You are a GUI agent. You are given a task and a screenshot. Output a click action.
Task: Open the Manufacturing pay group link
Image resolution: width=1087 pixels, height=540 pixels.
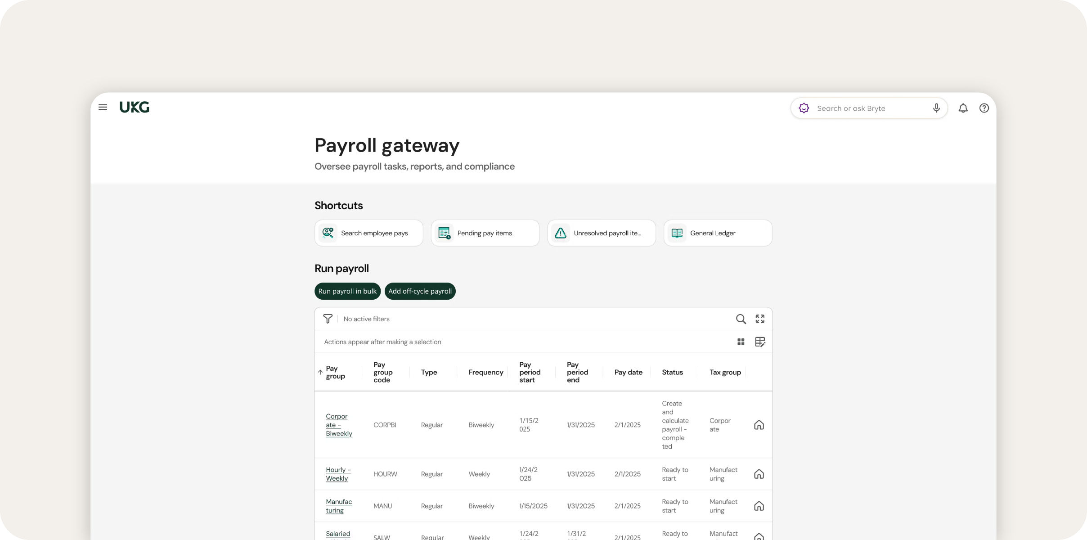338,506
